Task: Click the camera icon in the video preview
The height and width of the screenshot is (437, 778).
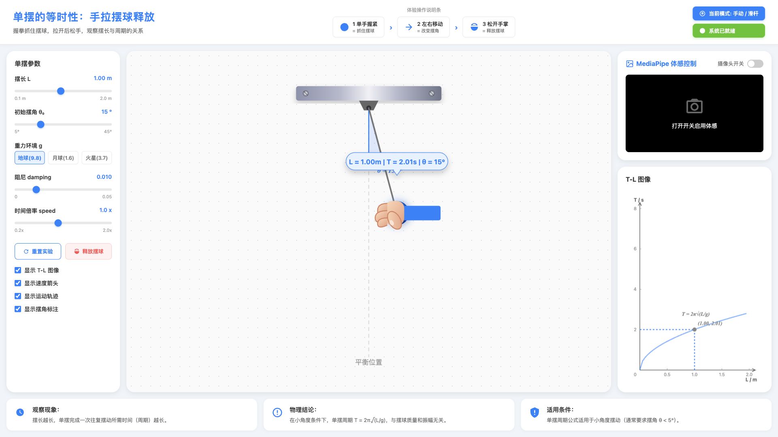Action: 694,106
